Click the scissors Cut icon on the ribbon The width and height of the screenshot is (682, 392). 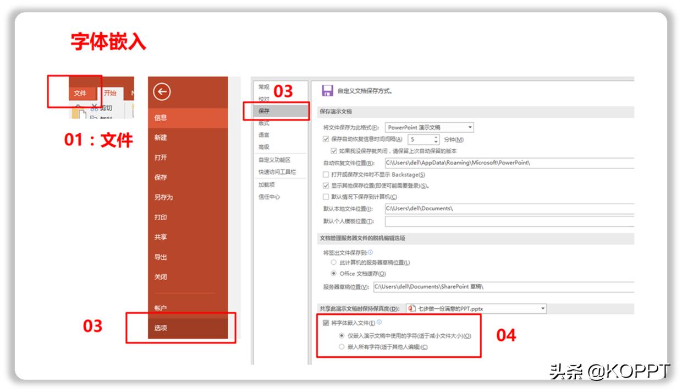[x=95, y=107]
